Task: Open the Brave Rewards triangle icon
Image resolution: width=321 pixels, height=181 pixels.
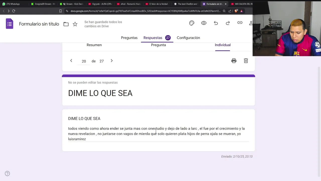Action: coord(242,11)
